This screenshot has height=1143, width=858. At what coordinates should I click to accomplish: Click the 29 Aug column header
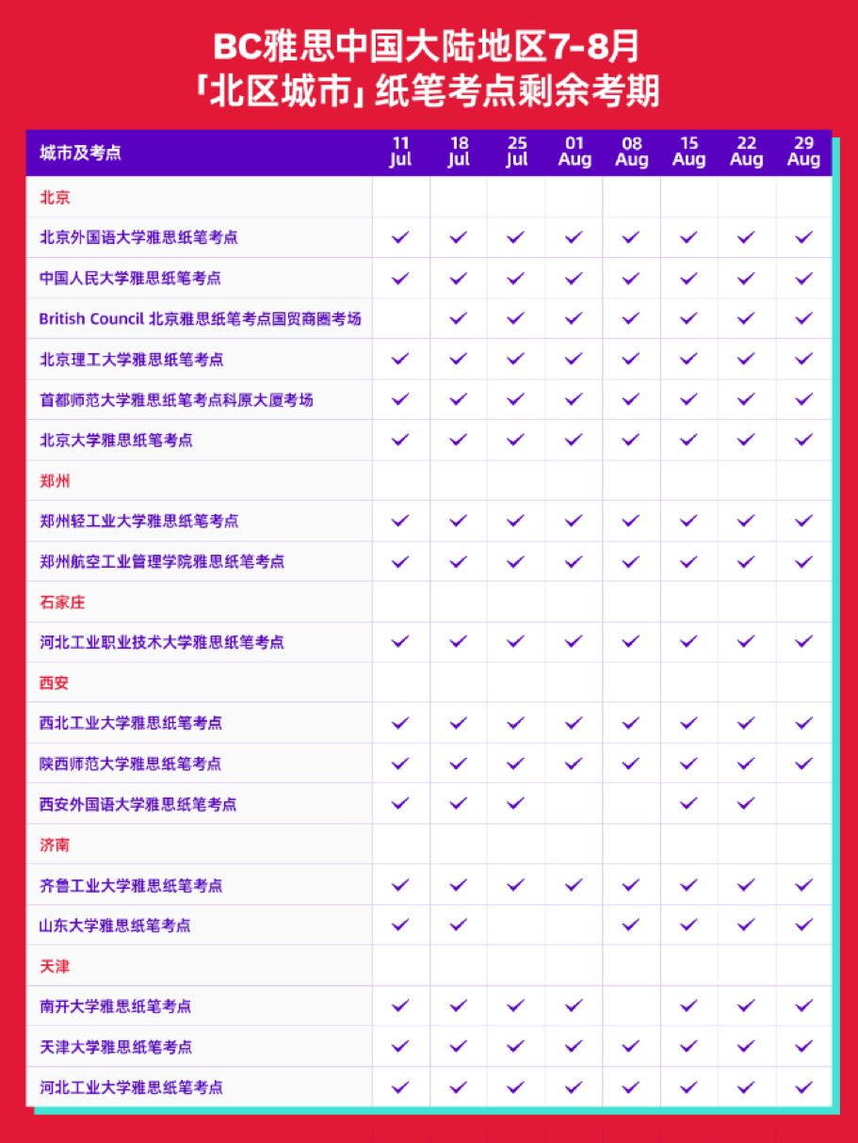[803, 152]
